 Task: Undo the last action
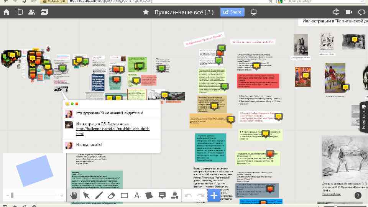[x=188, y=195]
